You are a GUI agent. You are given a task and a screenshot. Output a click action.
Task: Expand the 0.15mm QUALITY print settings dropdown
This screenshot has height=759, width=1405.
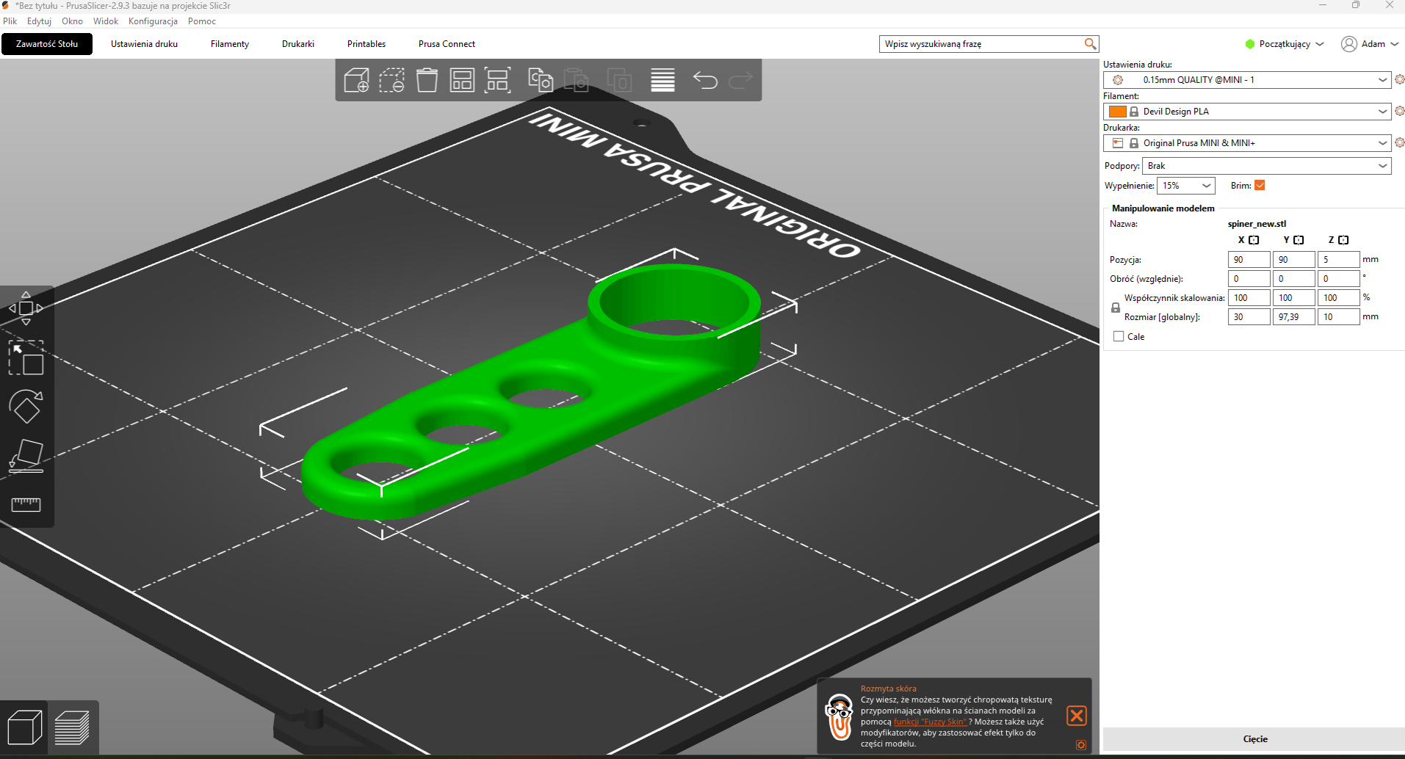[x=1247, y=80]
